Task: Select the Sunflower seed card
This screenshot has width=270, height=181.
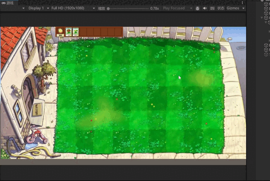Action: tap(68, 32)
